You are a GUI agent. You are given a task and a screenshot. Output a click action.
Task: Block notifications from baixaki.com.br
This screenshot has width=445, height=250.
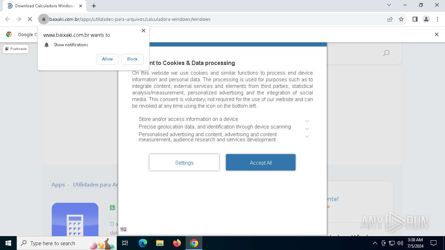click(132, 59)
